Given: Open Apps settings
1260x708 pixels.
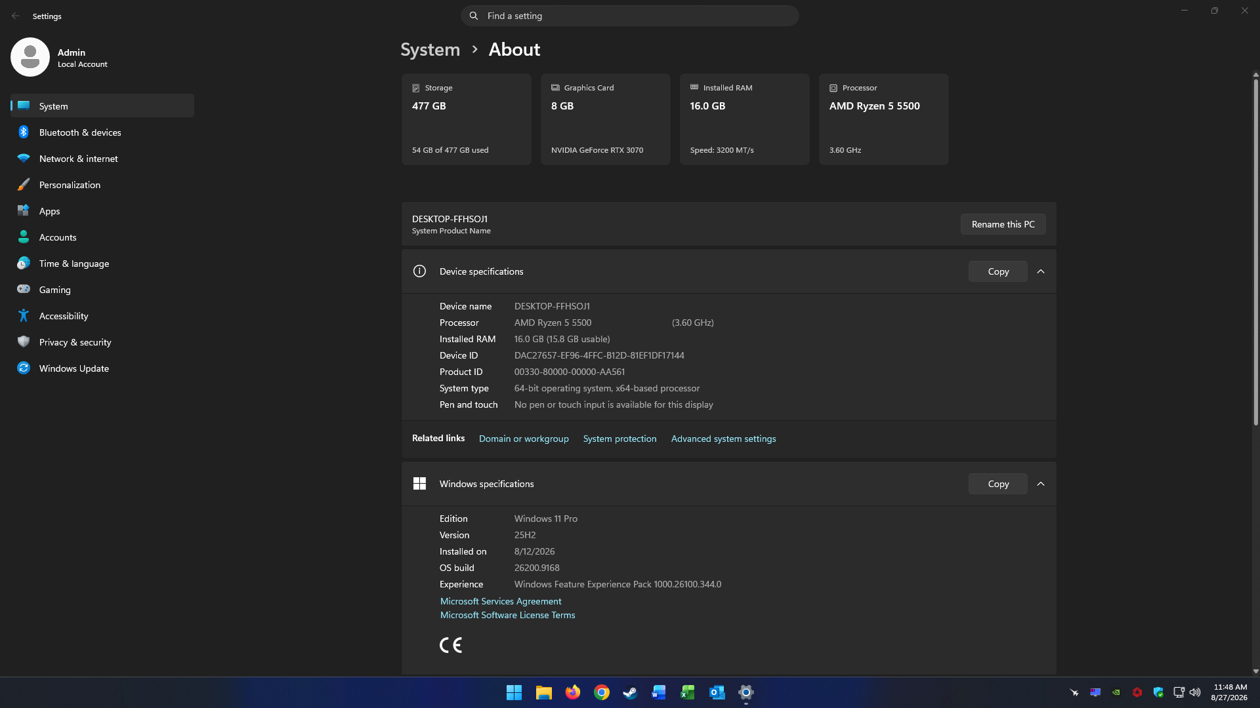Looking at the screenshot, I should point(102,211).
